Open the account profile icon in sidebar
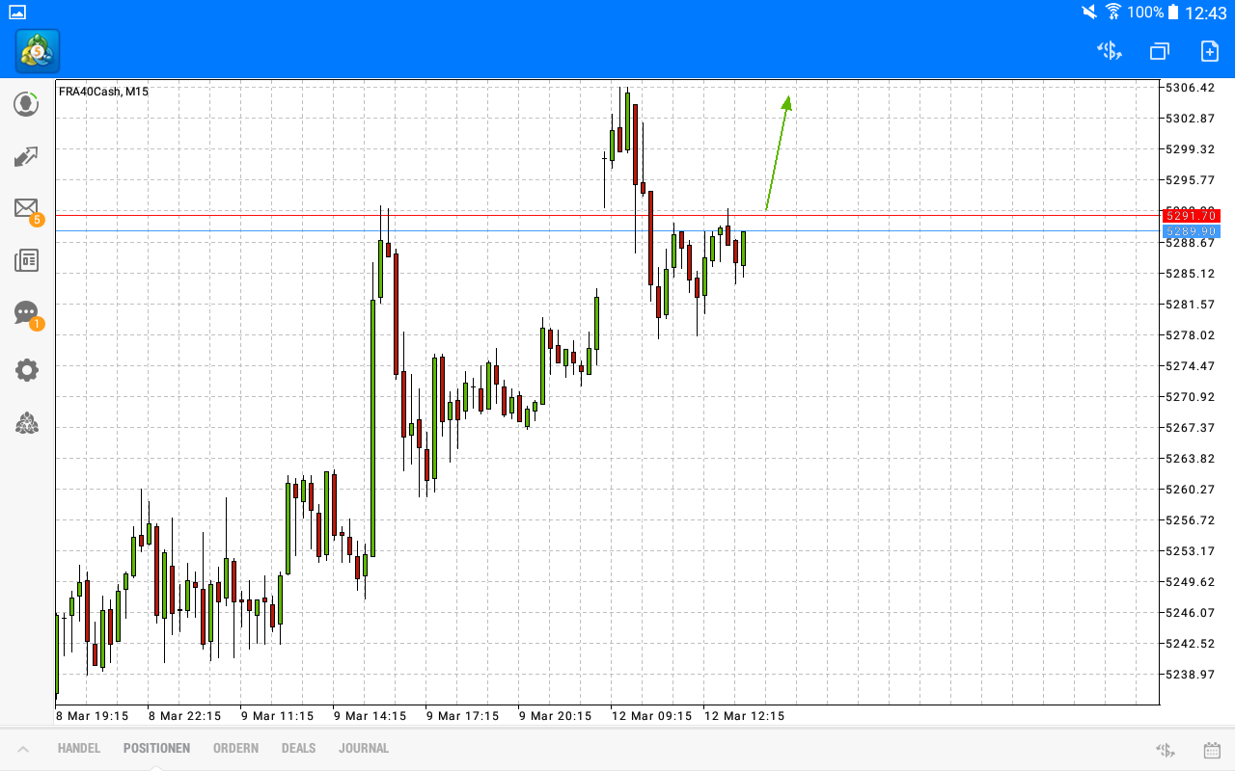Screen dimensions: 1235x771 [x=26, y=104]
